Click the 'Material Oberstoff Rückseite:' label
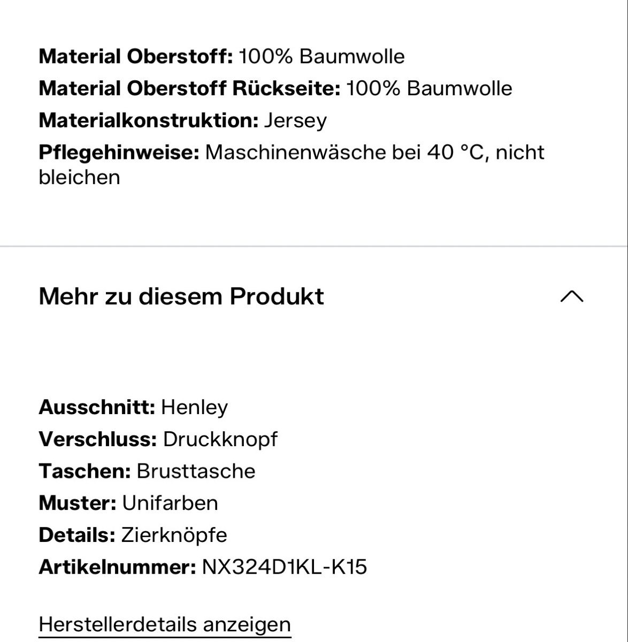The width and height of the screenshot is (628, 642). pos(189,89)
